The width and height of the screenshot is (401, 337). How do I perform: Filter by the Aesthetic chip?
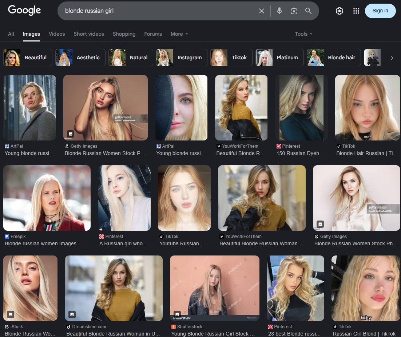click(x=80, y=58)
